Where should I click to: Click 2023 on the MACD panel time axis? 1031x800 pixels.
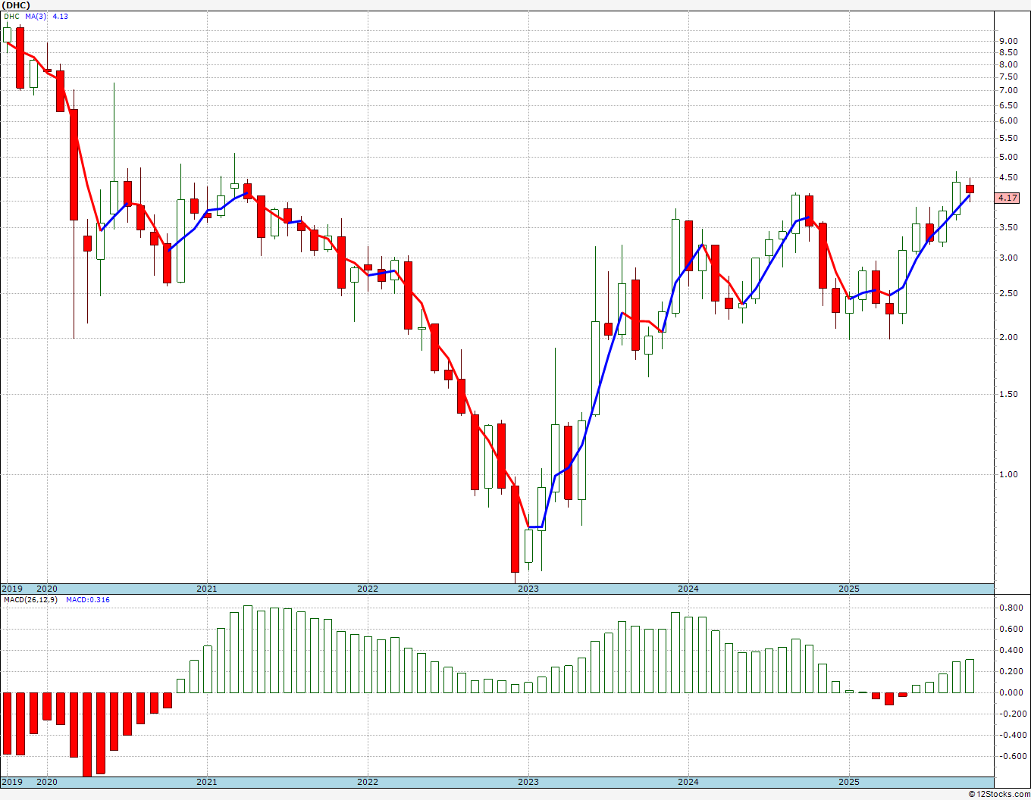(528, 782)
